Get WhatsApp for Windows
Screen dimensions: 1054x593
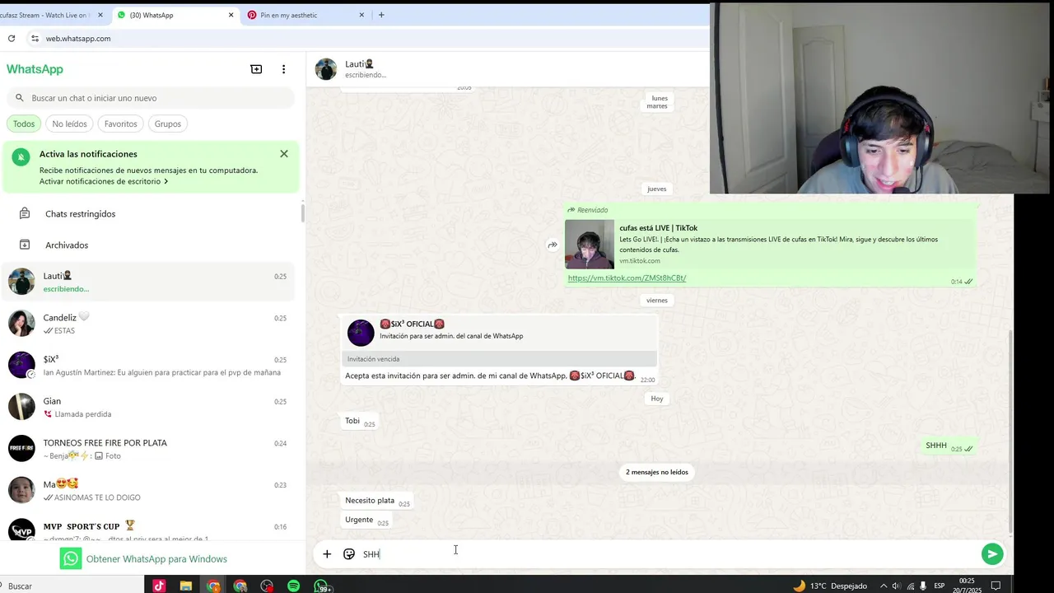pyautogui.click(x=143, y=559)
